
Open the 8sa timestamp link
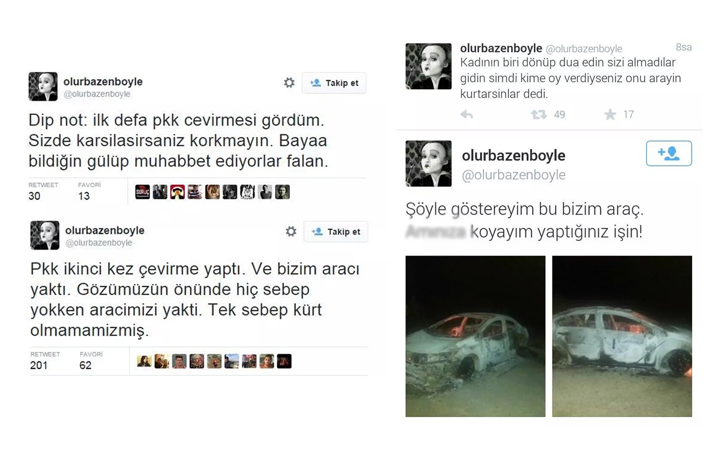(684, 47)
